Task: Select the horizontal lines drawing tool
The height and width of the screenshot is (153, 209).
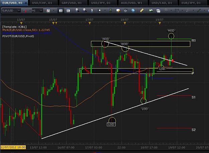Action: (177, 10)
